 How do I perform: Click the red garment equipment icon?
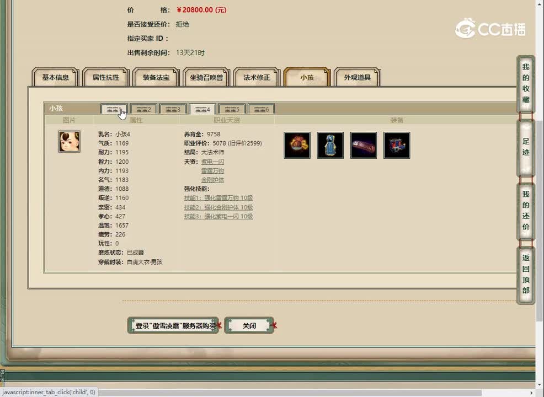click(297, 145)
